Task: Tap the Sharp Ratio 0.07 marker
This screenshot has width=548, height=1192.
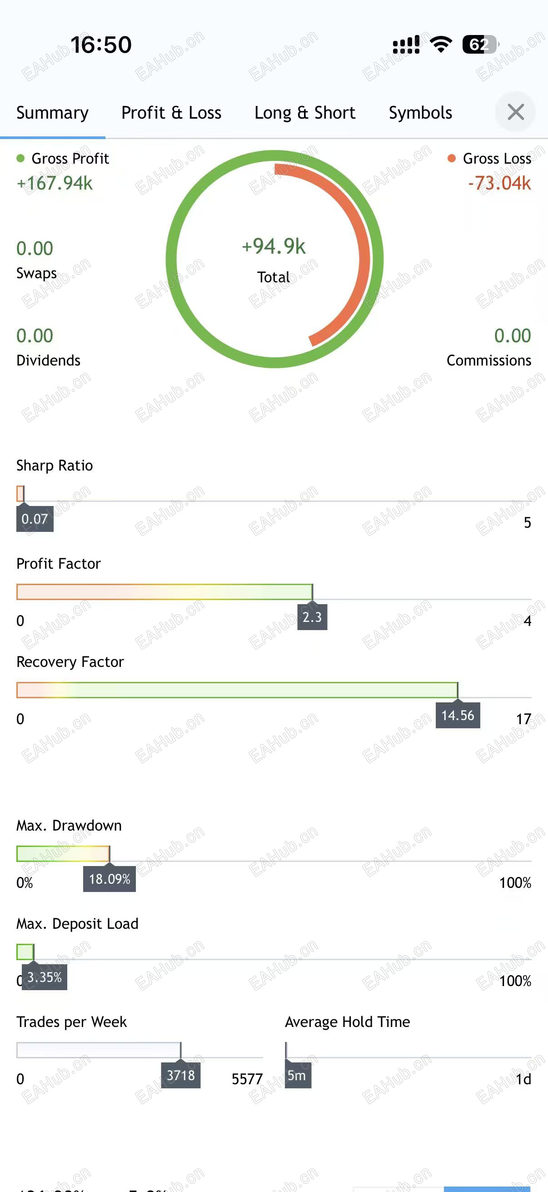Action: (x=35, y=519)
